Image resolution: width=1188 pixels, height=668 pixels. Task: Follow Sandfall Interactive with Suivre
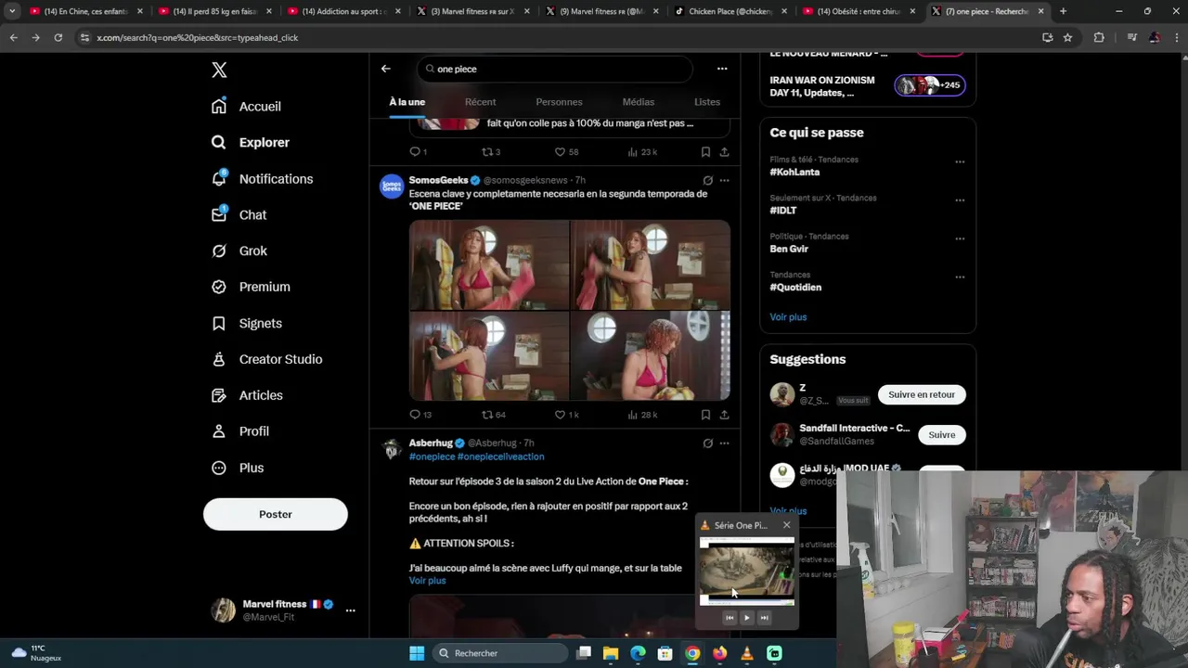pos(942,434)
